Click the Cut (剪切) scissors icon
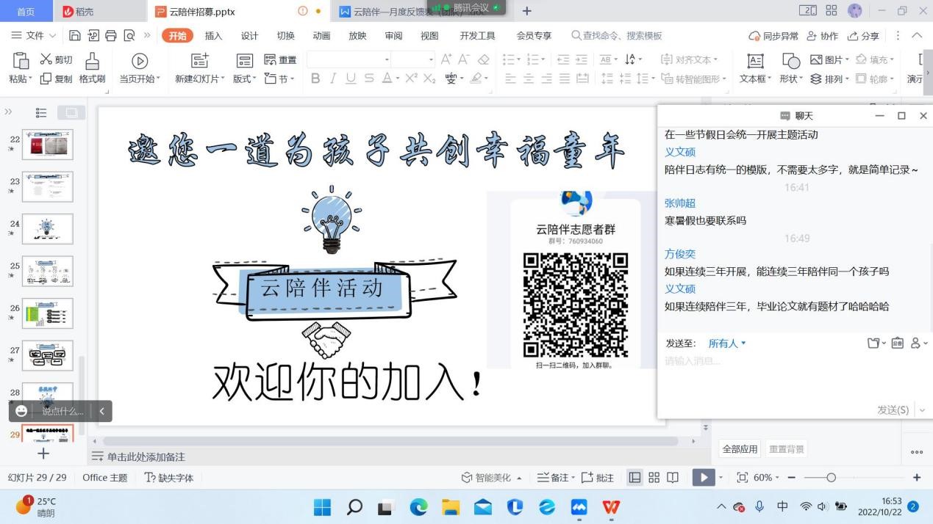This screenshot has height=524, width=933. [x=46, y=60]
